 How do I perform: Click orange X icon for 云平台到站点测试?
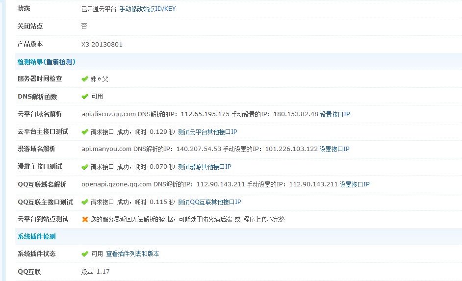(85, 219)
